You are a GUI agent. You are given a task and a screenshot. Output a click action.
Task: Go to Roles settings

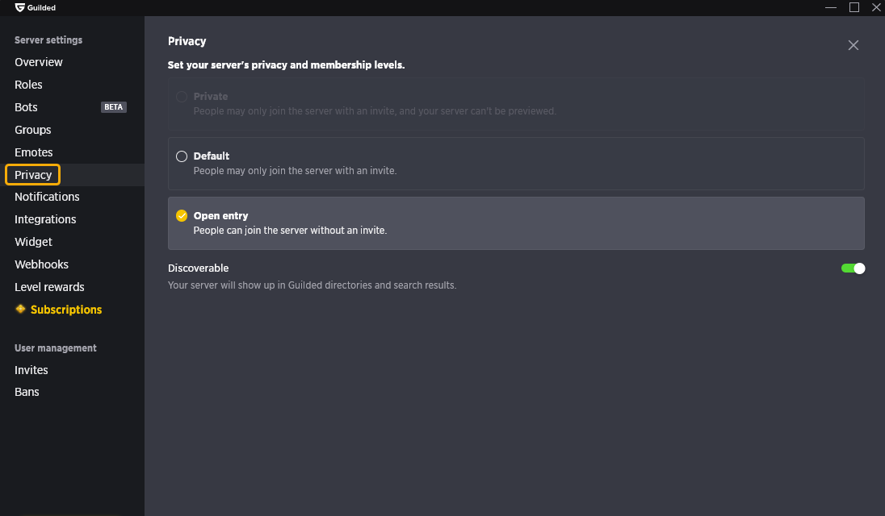(x=28, y=85)
